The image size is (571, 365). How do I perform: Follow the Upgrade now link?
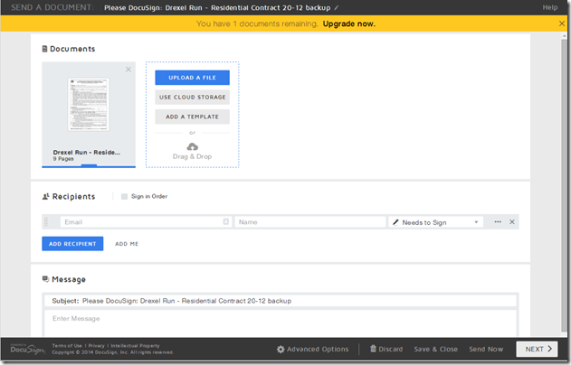coord(349,23)
